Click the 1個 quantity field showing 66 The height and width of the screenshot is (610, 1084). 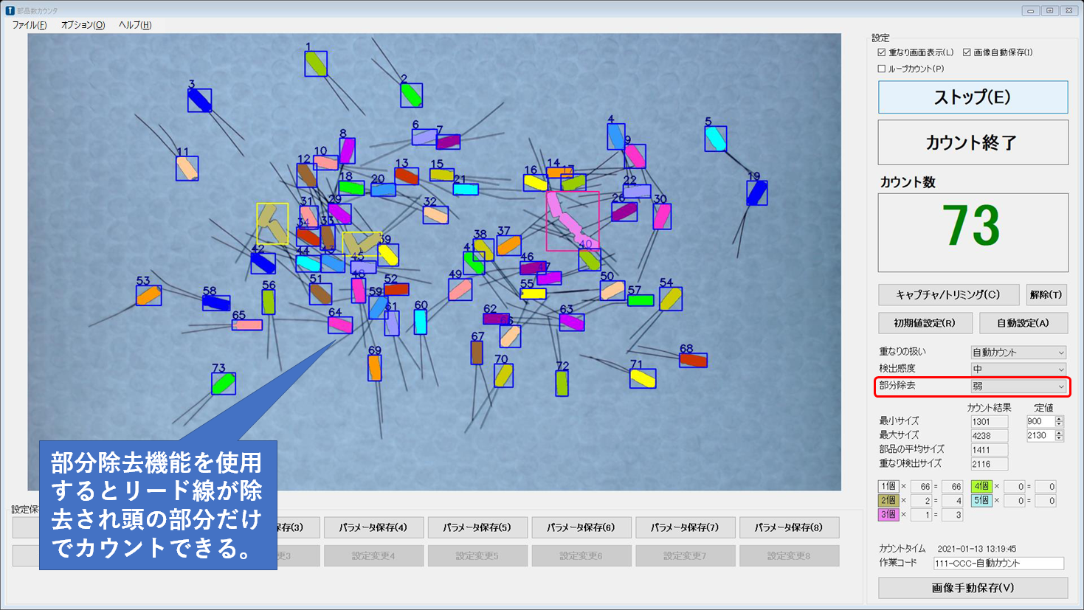pyautogui.click(x=922, y=487)
